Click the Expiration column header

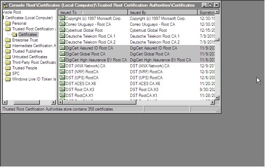[207, 13]
